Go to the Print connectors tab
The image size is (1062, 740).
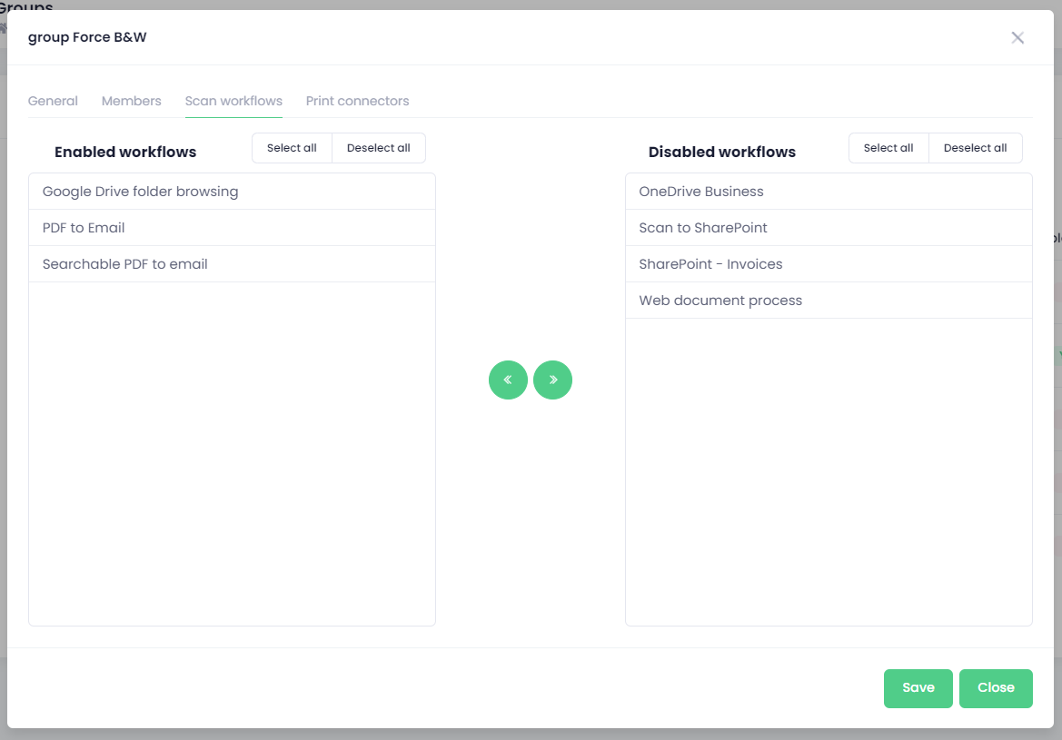(358, 101)
